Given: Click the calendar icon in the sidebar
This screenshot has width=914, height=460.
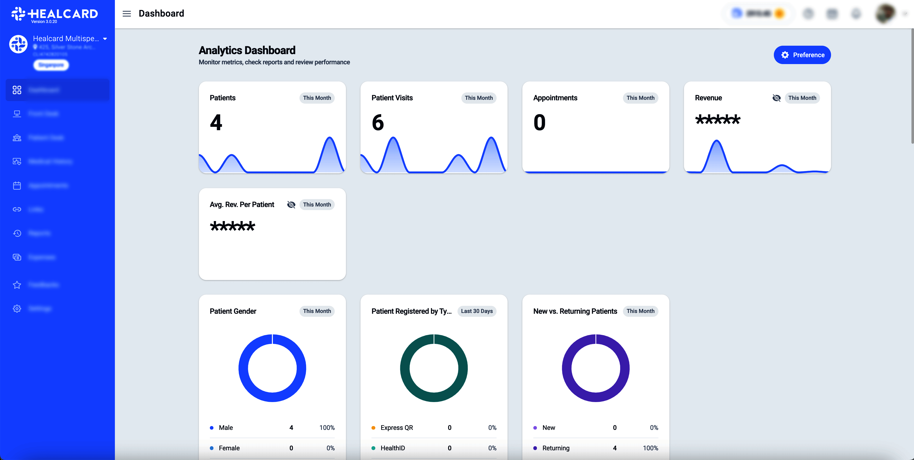Looking at the screenshot, I should pyautogui.click(x=17, y=186).
